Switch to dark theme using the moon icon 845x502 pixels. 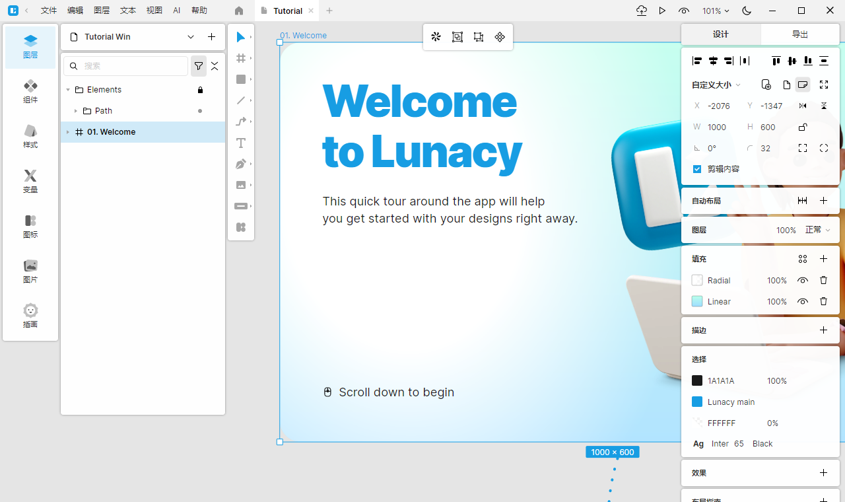coord(746,11)
